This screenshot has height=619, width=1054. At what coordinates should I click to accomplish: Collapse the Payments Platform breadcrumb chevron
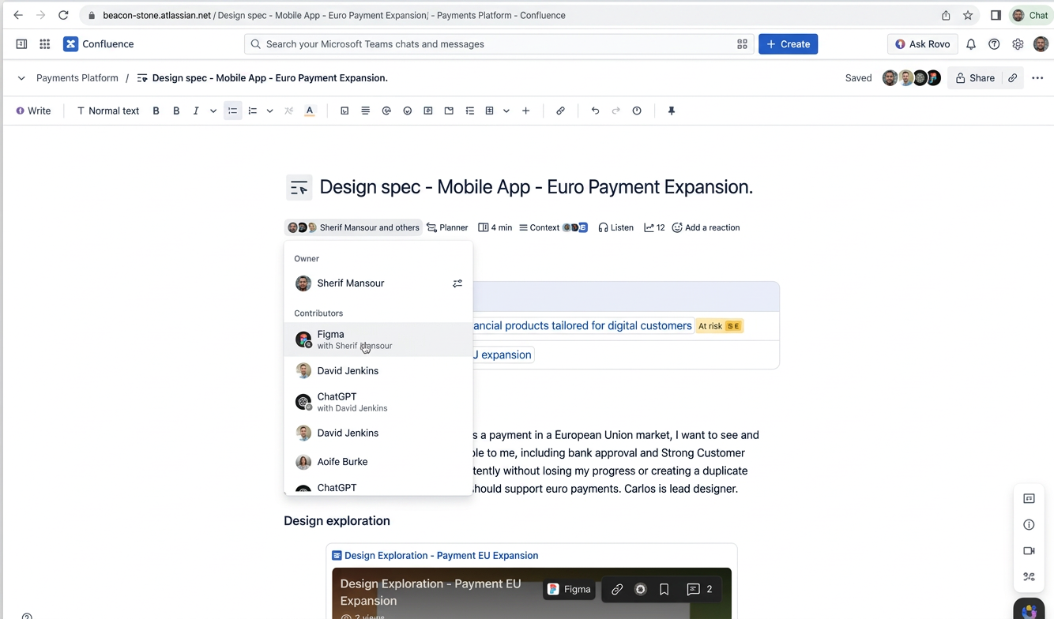tap(21, 78)
